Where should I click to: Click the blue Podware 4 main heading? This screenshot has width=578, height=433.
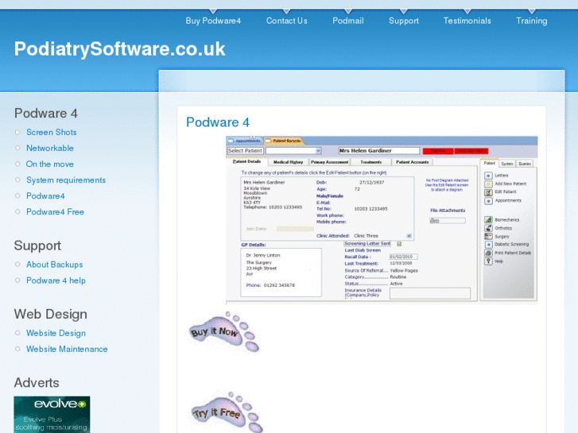click(218, 122)
